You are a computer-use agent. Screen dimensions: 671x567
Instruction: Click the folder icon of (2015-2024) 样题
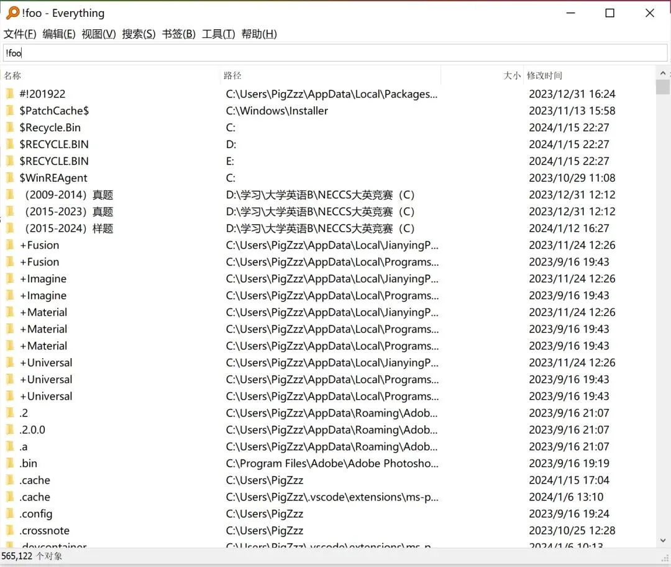click(x=10, y=228)
